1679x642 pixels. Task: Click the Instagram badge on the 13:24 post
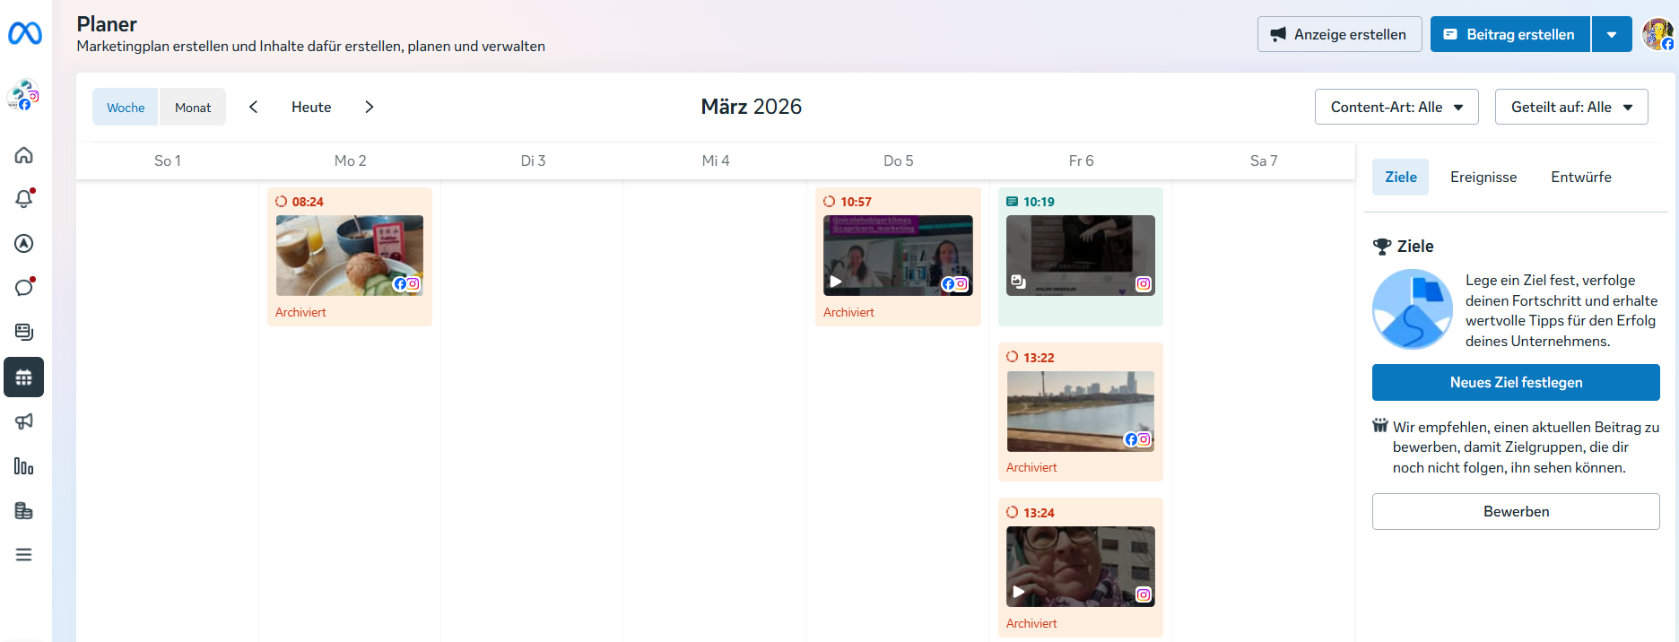point(1144,594)
